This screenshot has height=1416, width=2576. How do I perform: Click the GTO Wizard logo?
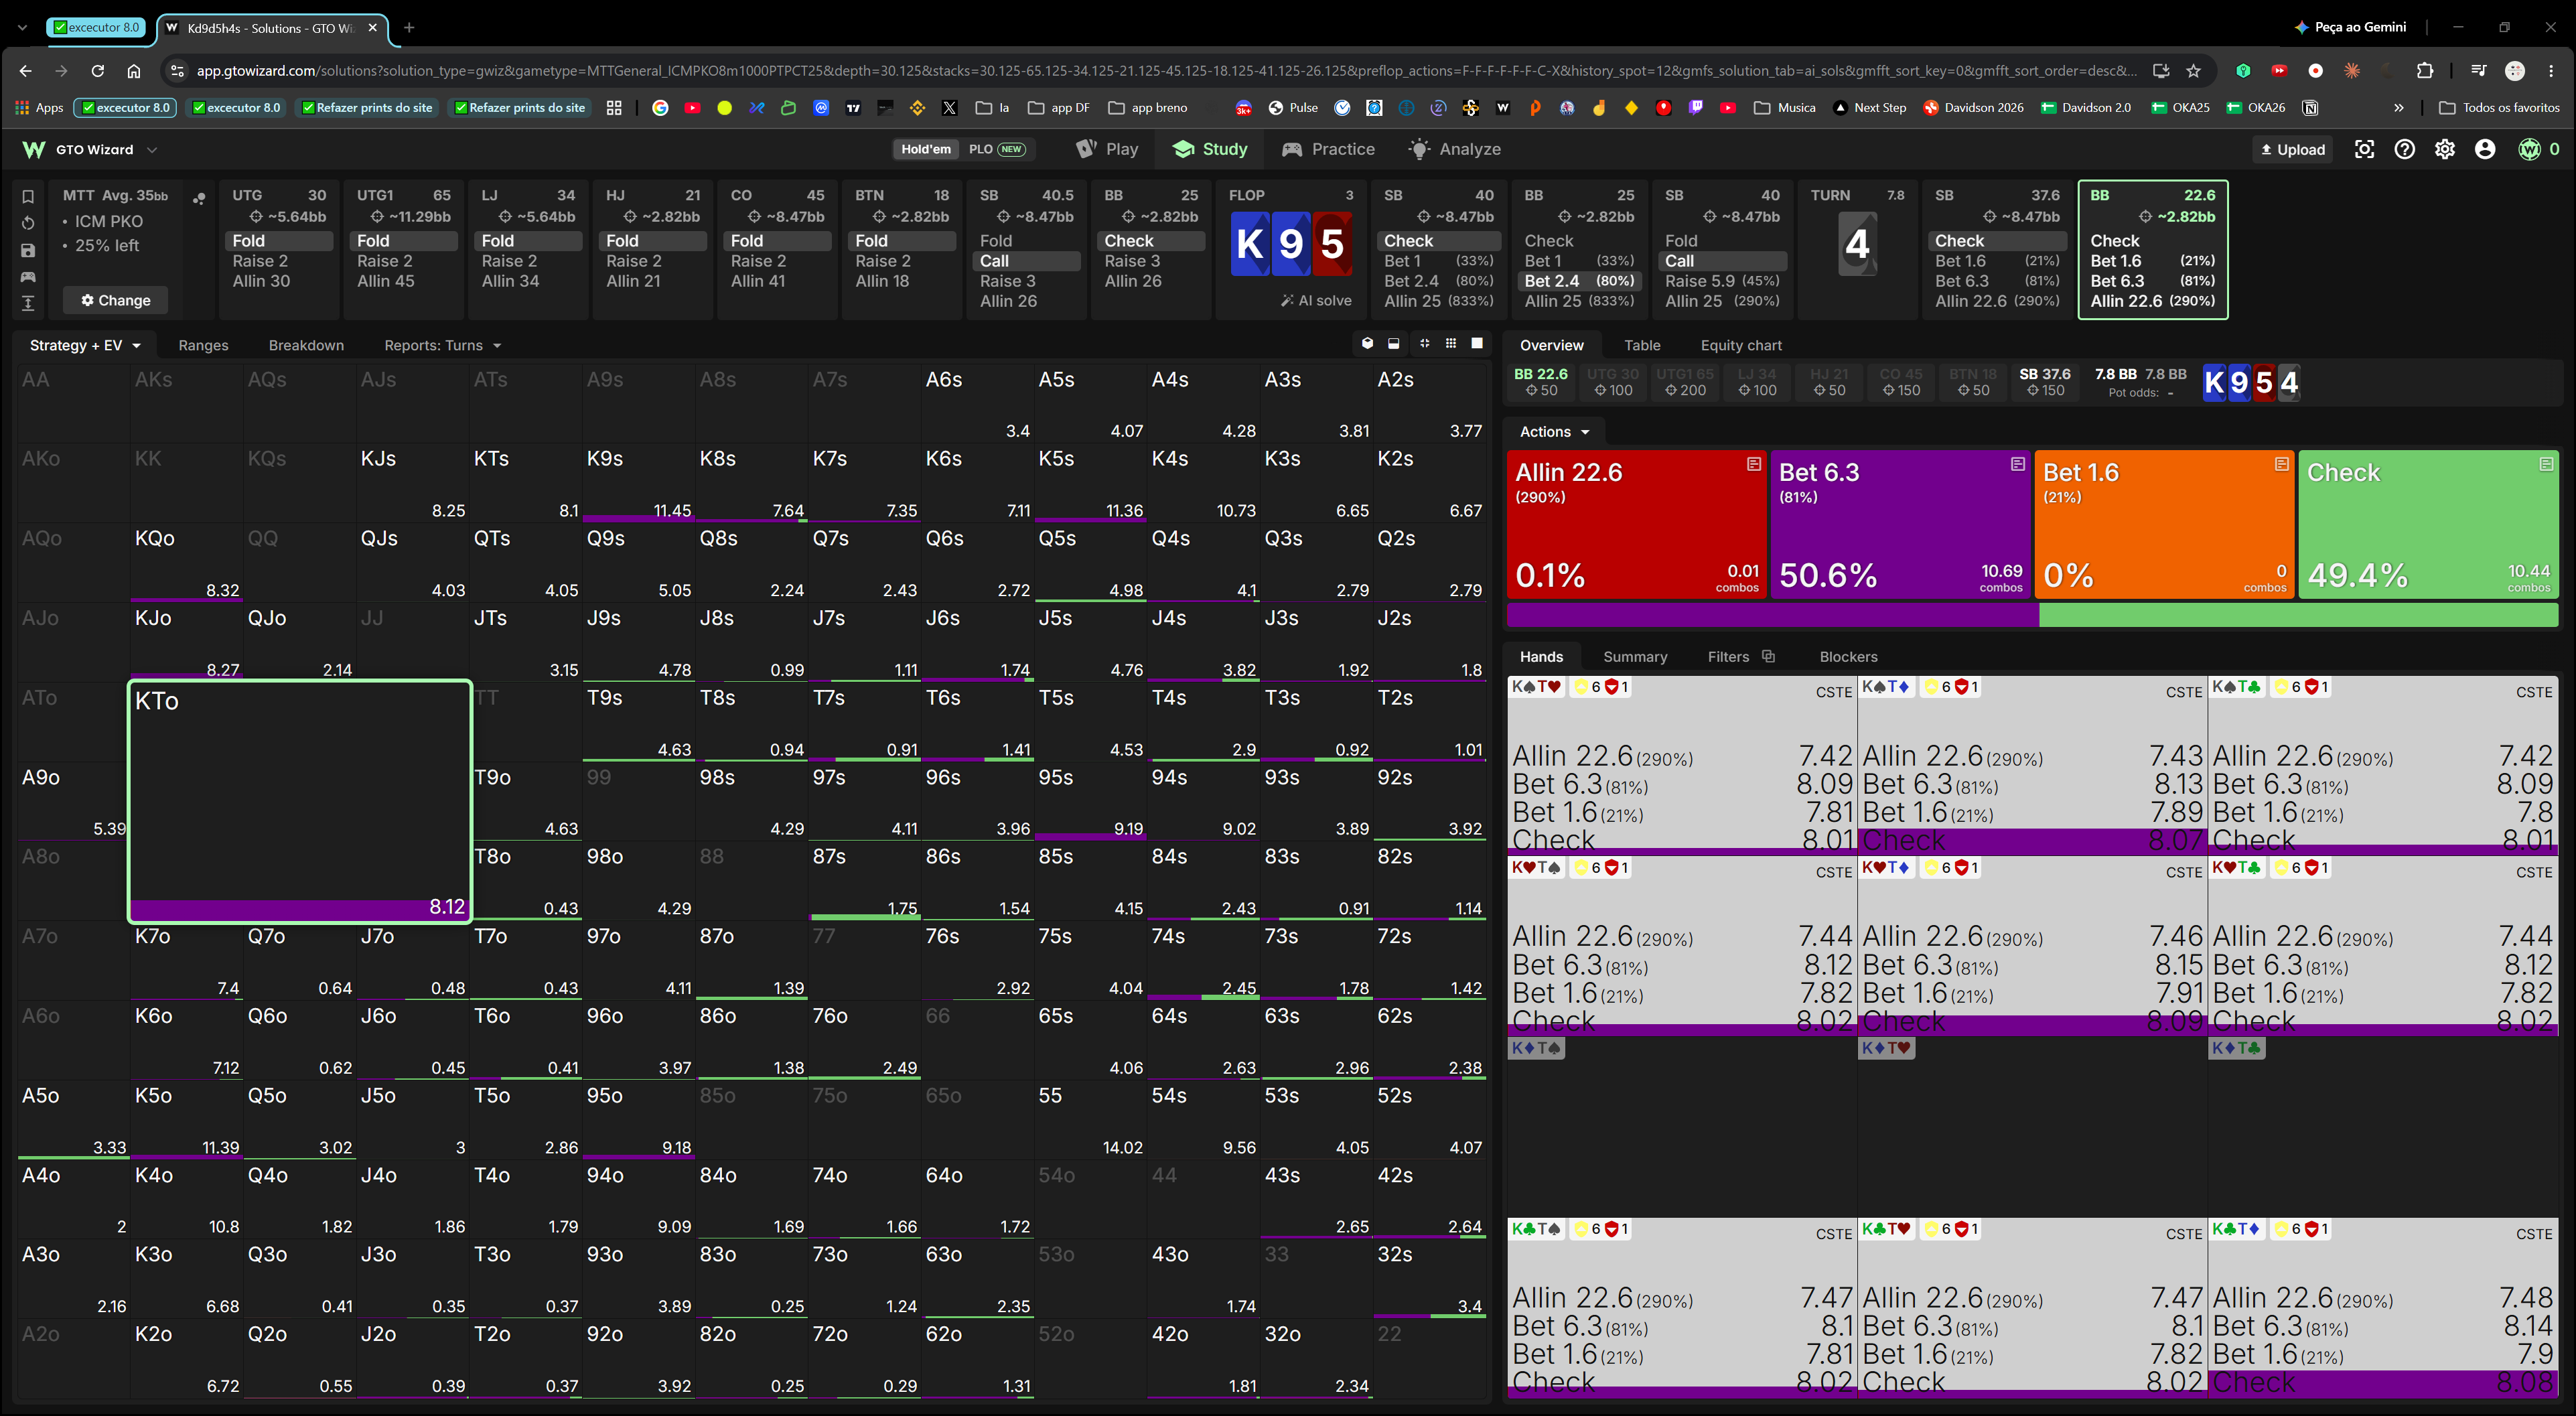(x=34, y=149)
